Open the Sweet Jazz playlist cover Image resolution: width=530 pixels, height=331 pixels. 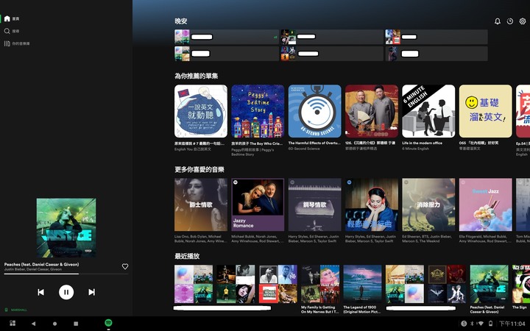(485, 204)
